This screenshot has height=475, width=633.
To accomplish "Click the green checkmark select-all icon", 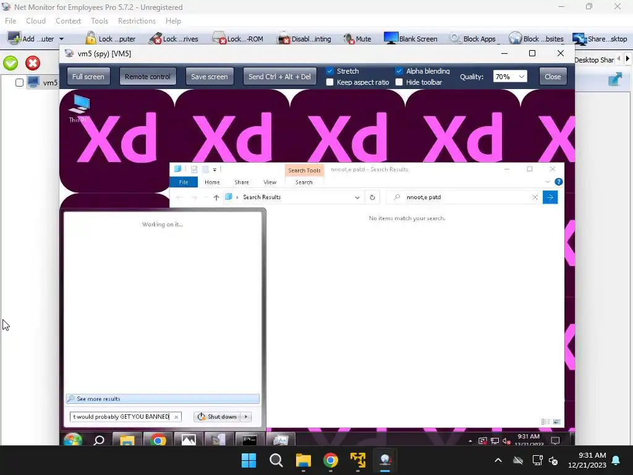I will [x=11, y=63].
